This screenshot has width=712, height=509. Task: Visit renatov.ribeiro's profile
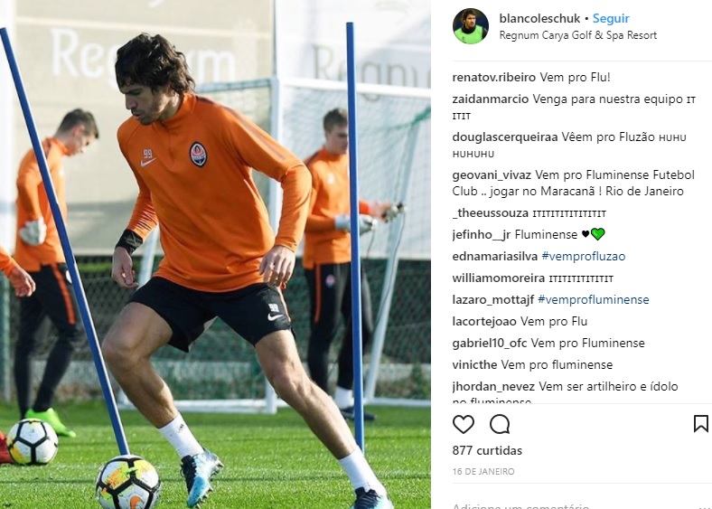[493, 77]
